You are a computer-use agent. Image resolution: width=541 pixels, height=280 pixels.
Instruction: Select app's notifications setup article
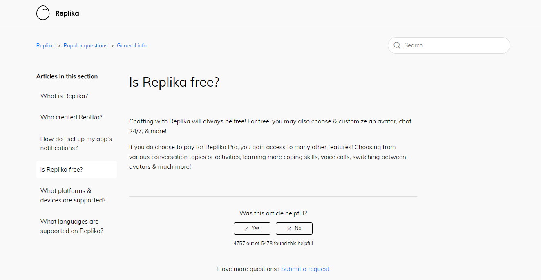pyautogui.click(x=76, y=143)
